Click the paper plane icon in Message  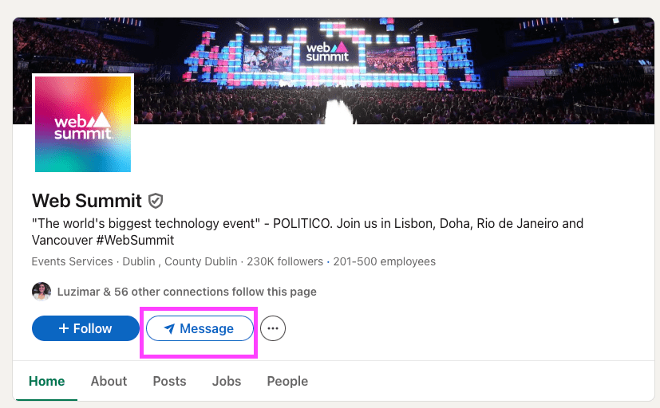point(169,328)
